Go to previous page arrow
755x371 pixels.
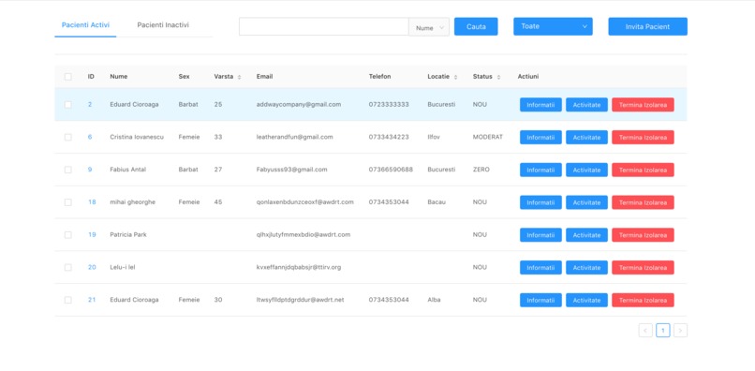click(x=645, y=330)
